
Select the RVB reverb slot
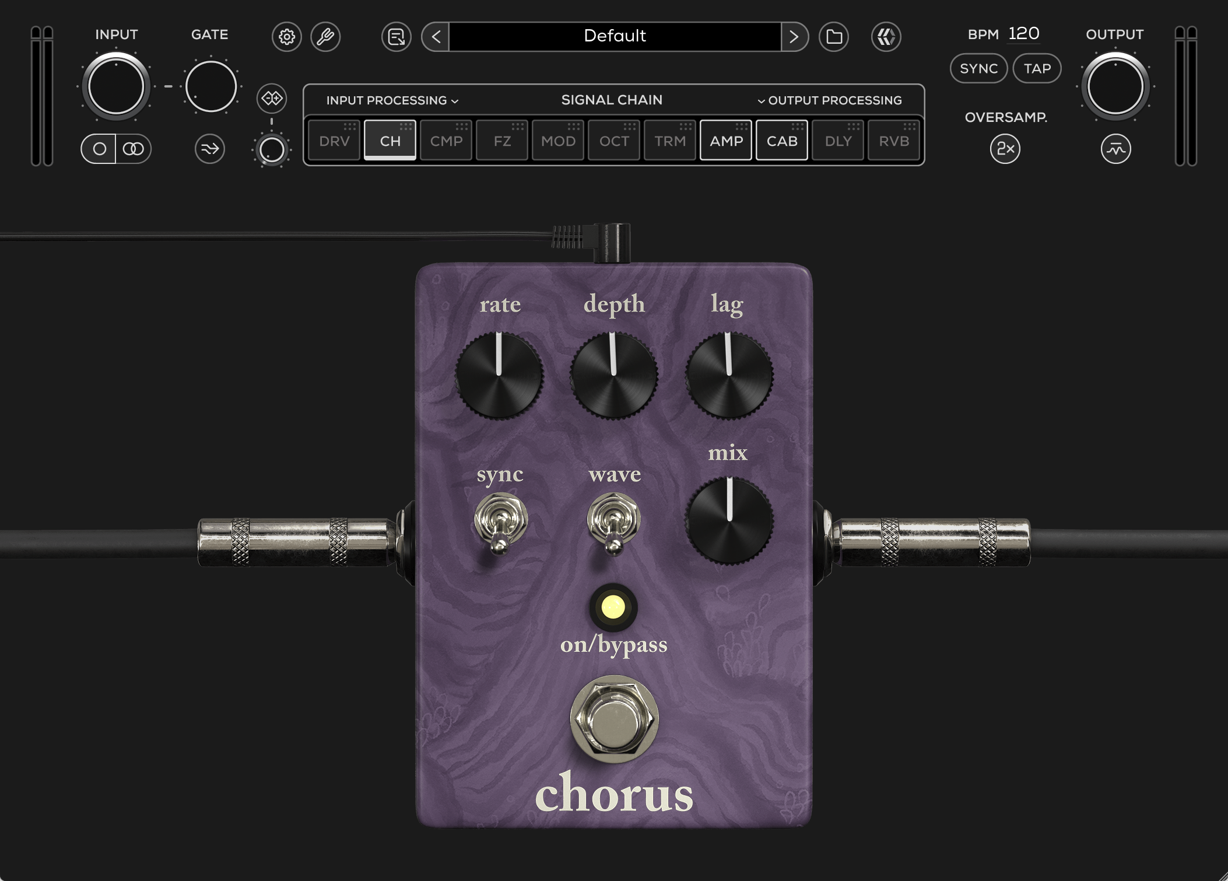[x=894, y=140]
